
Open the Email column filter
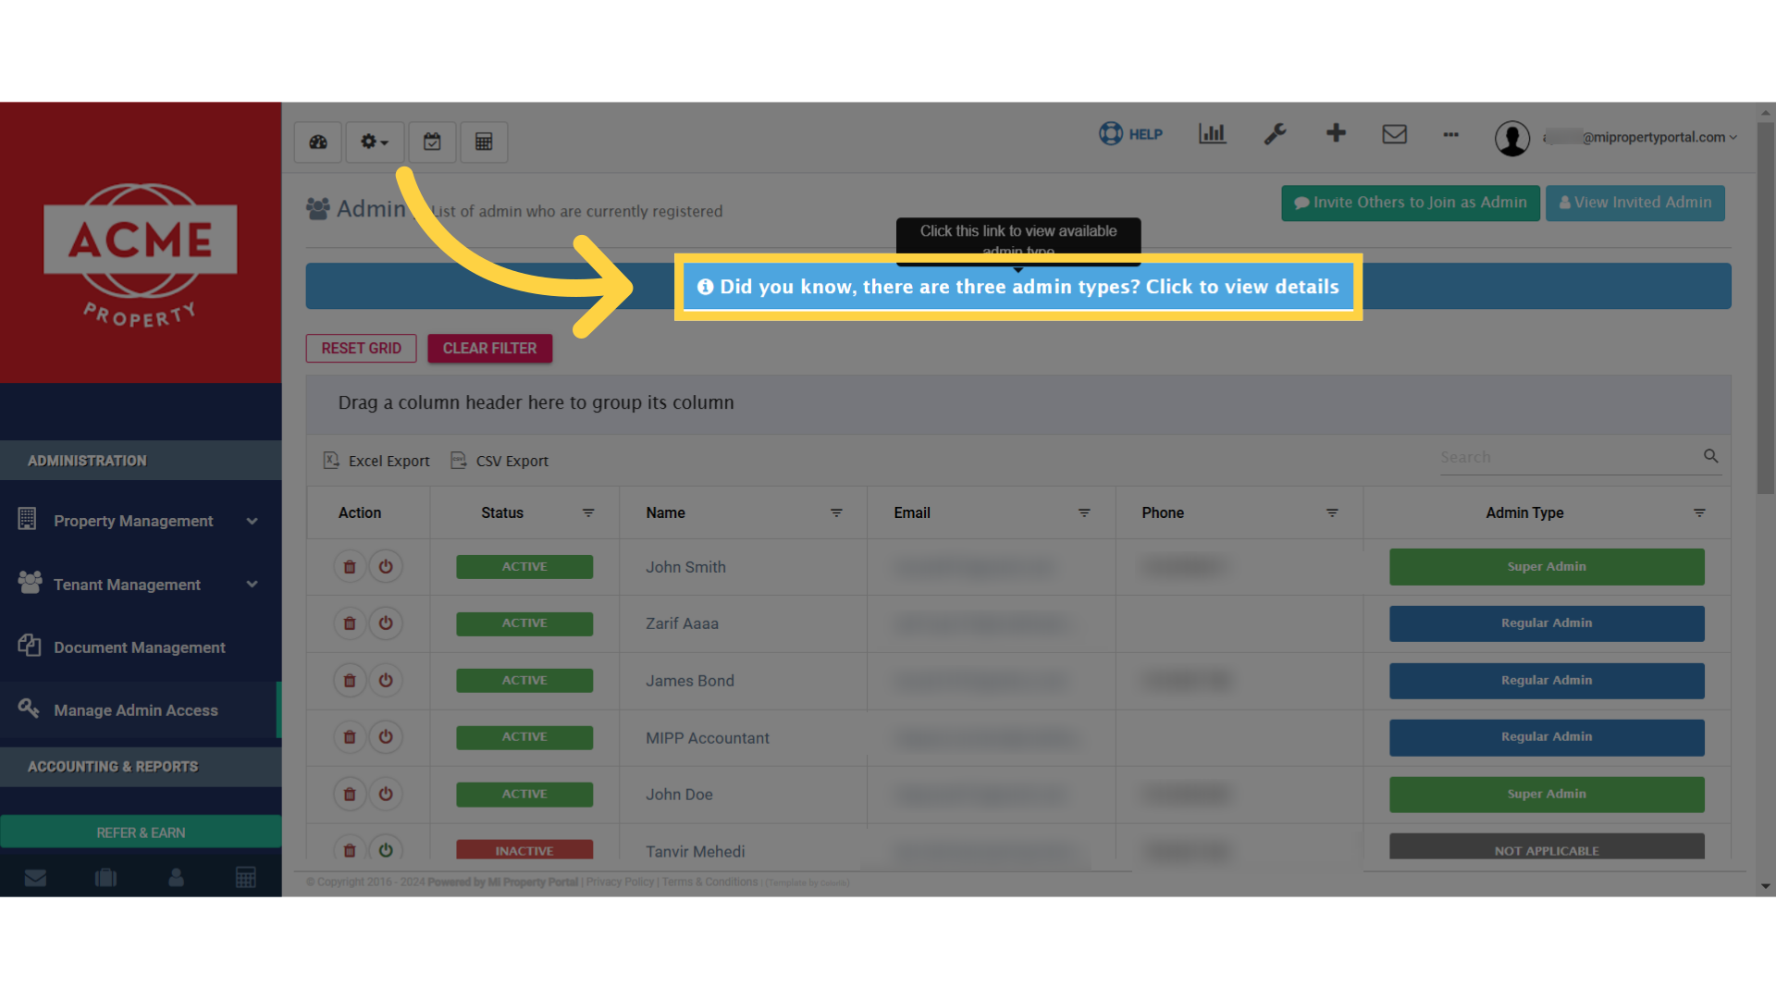[1084, 512]
